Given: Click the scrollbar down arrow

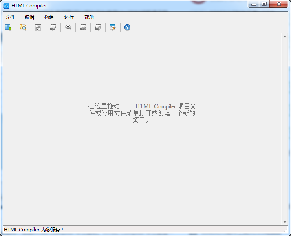Looking at the screenshot, I should (x=285, y=222).
